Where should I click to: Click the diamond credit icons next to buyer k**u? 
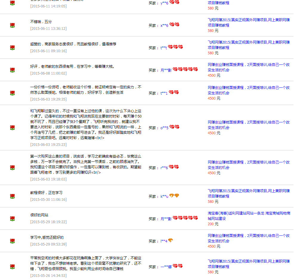[x=174, y=196]
